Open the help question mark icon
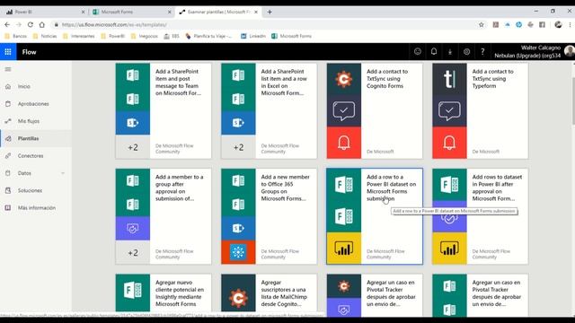The image size is (575, 323). (x=482, y=52)
